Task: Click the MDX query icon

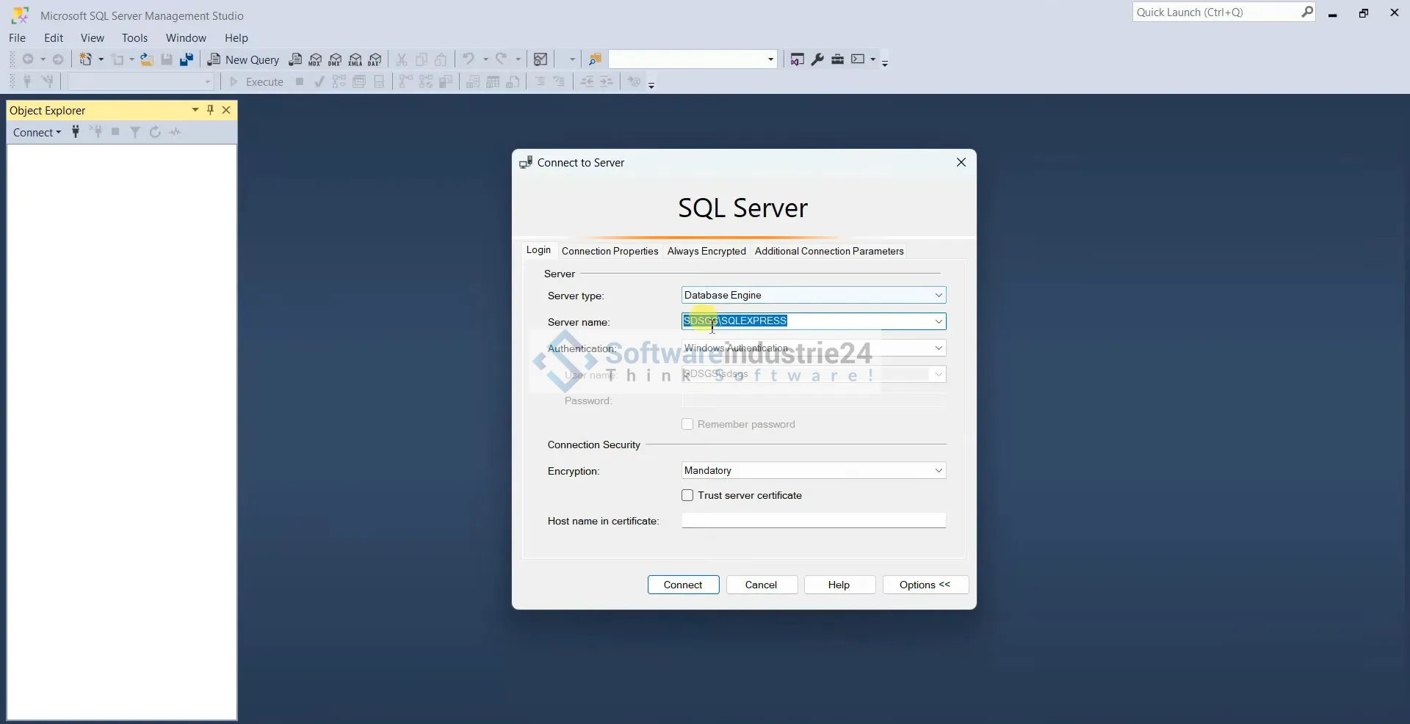Action: coord(315,60)
